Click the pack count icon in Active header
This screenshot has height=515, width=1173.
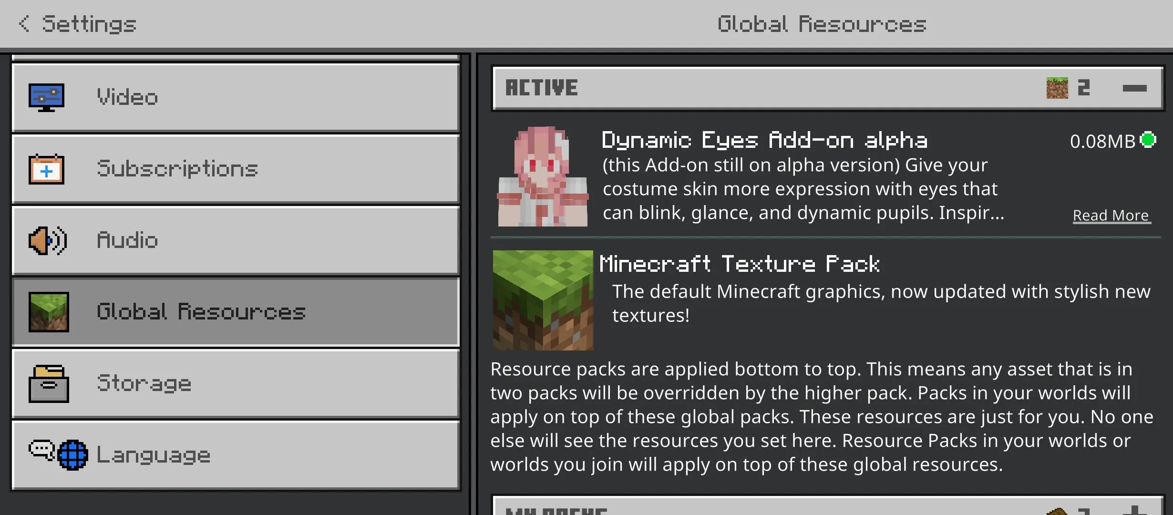pos(1057,88)
